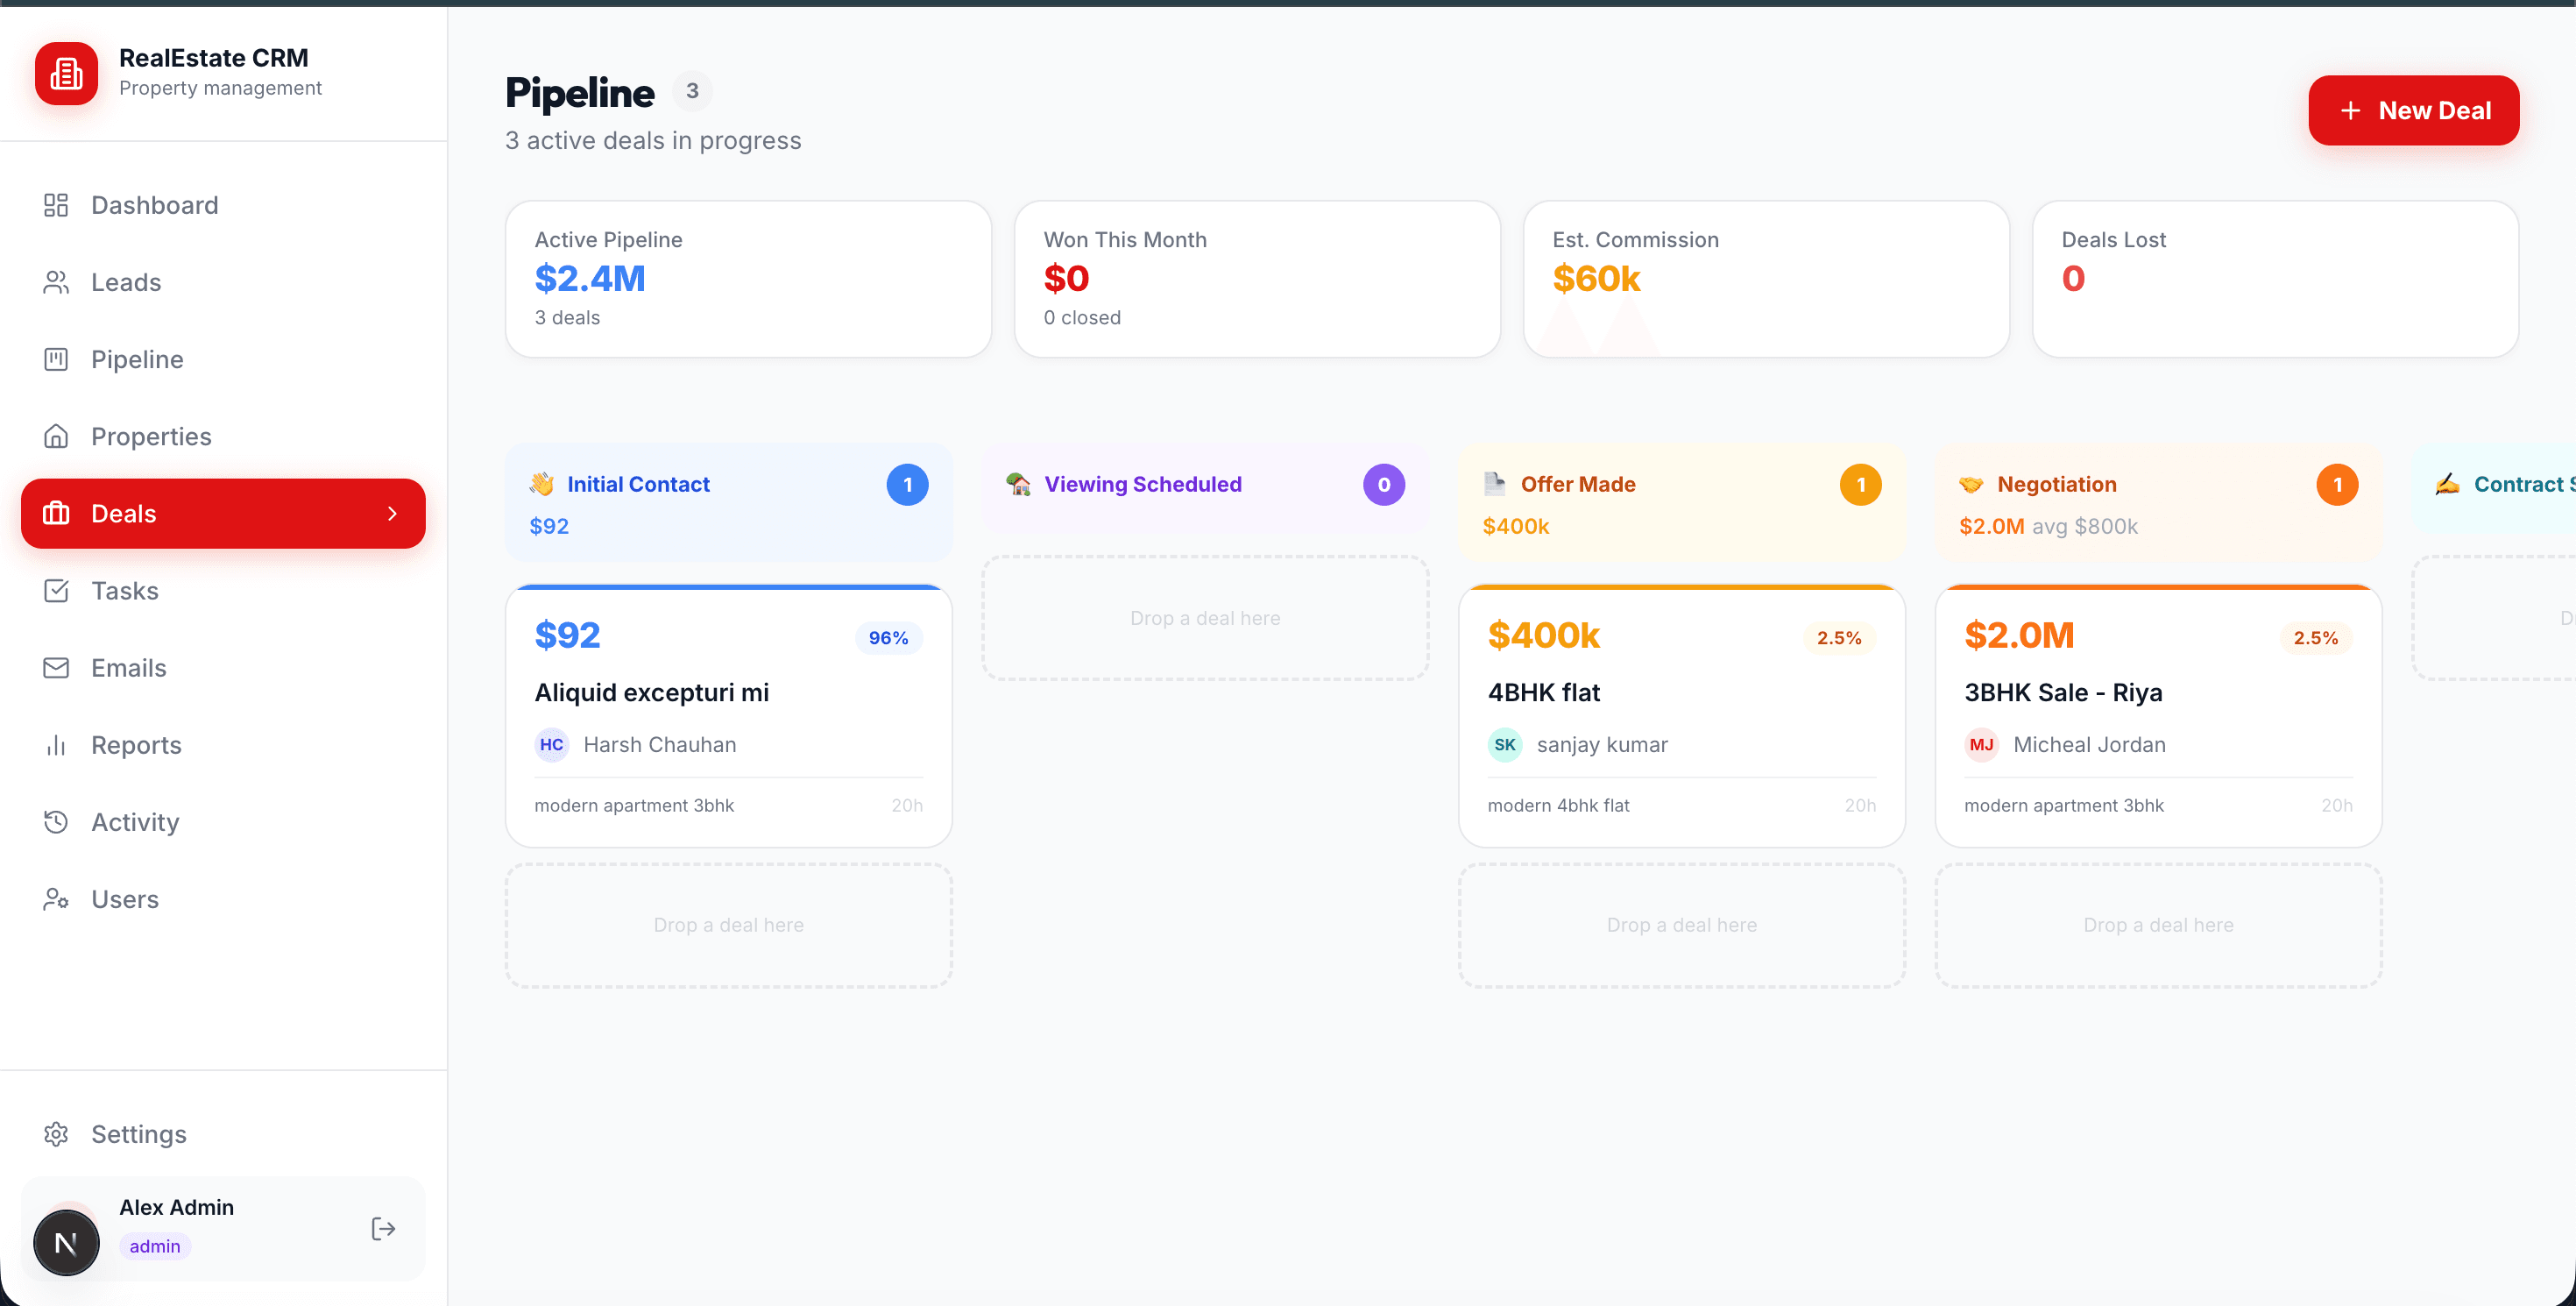Click the Tasks checkmark icon
2576x1306 pixels.
click(56, 590)
